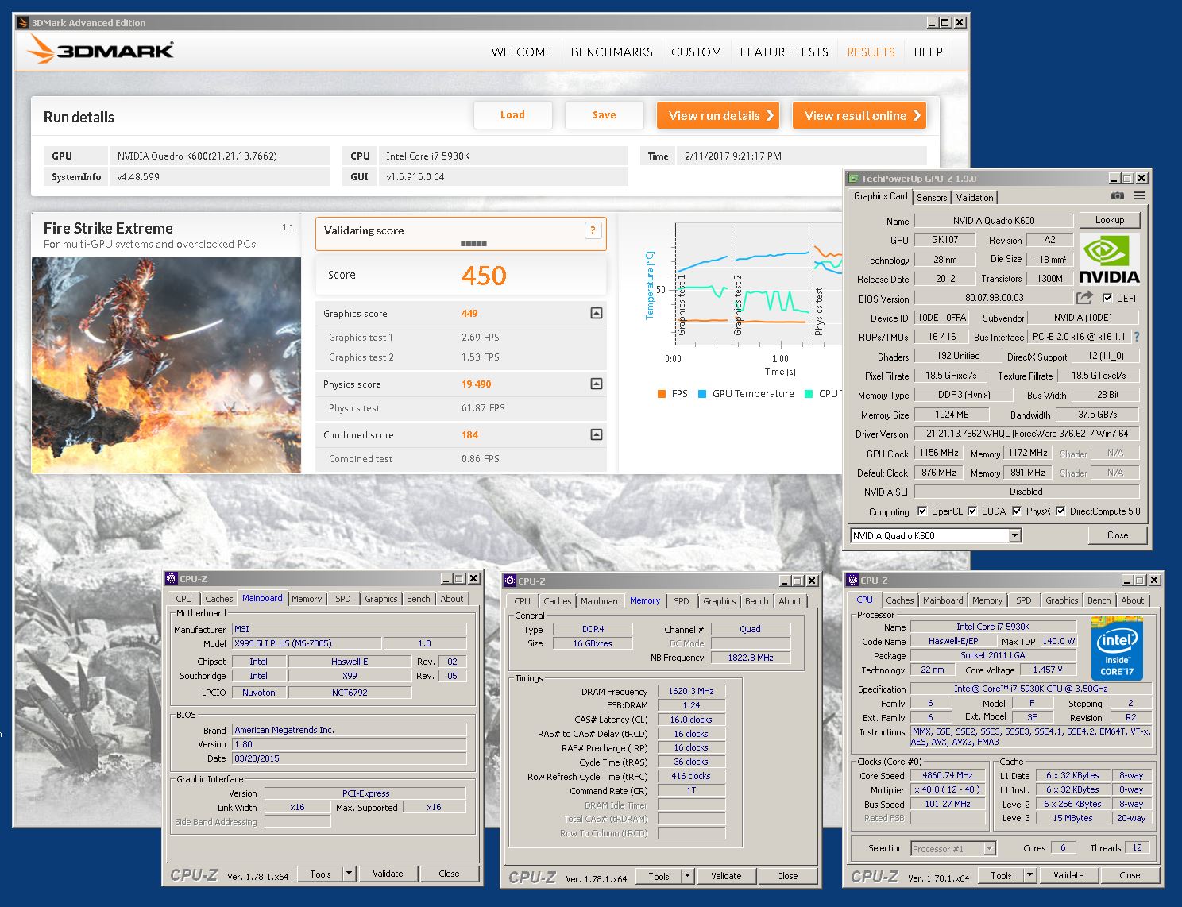1182x907 pixels.
Task: Open Tools dropdown arrow in Mainboard CPU-Z window
Action: (348, 874)
